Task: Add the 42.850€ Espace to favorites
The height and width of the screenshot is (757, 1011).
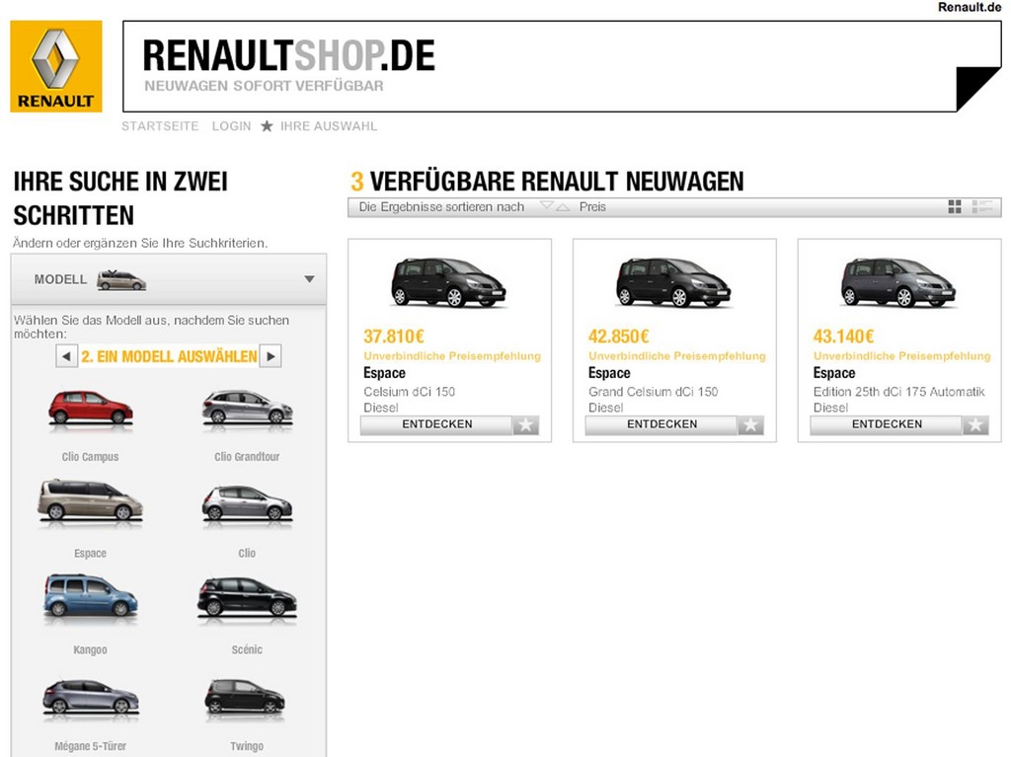Action: pos(751,425)
